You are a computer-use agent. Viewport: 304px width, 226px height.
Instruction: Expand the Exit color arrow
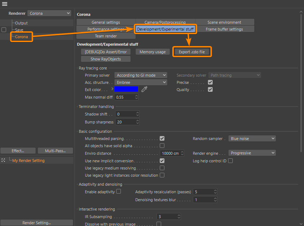click(x=112, y=89)
